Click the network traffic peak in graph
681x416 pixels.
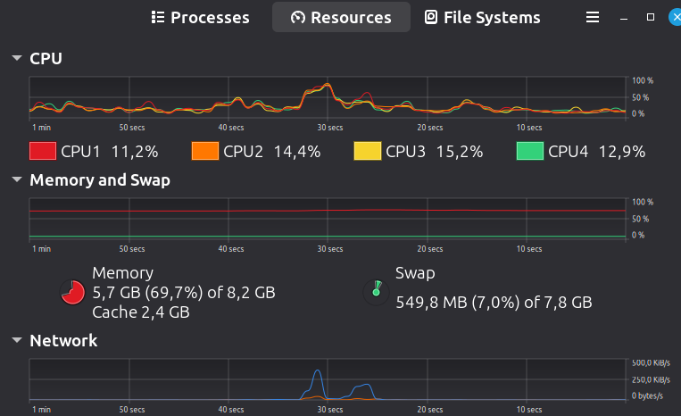(318, 371)
